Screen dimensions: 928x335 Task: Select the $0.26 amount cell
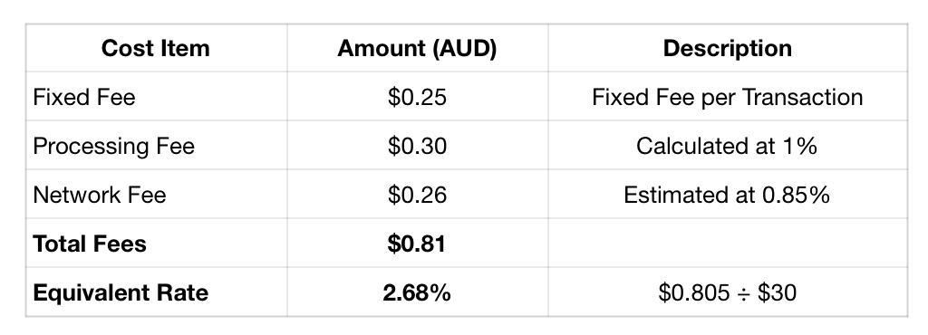tap(417, 195)
